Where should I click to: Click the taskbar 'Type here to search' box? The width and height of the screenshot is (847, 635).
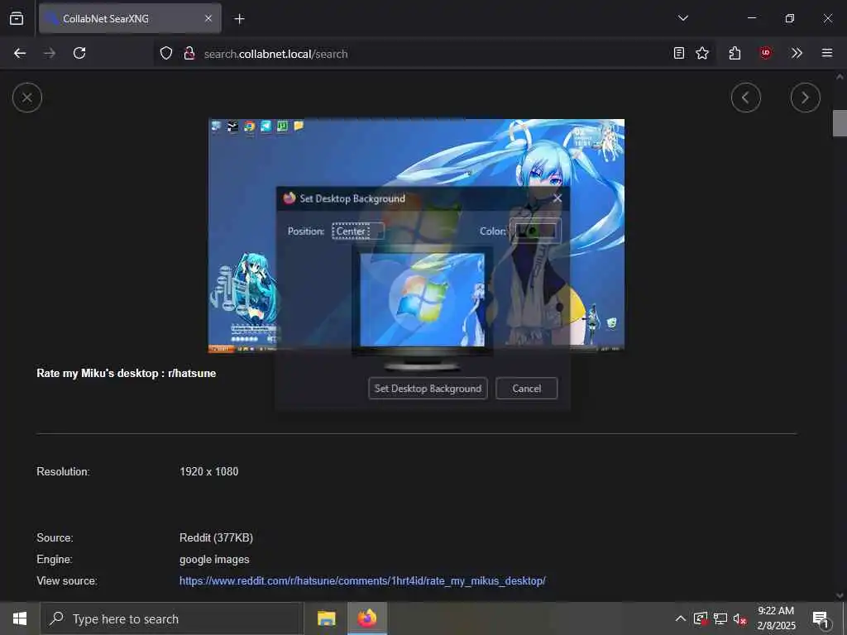click(x=172, y=618)
